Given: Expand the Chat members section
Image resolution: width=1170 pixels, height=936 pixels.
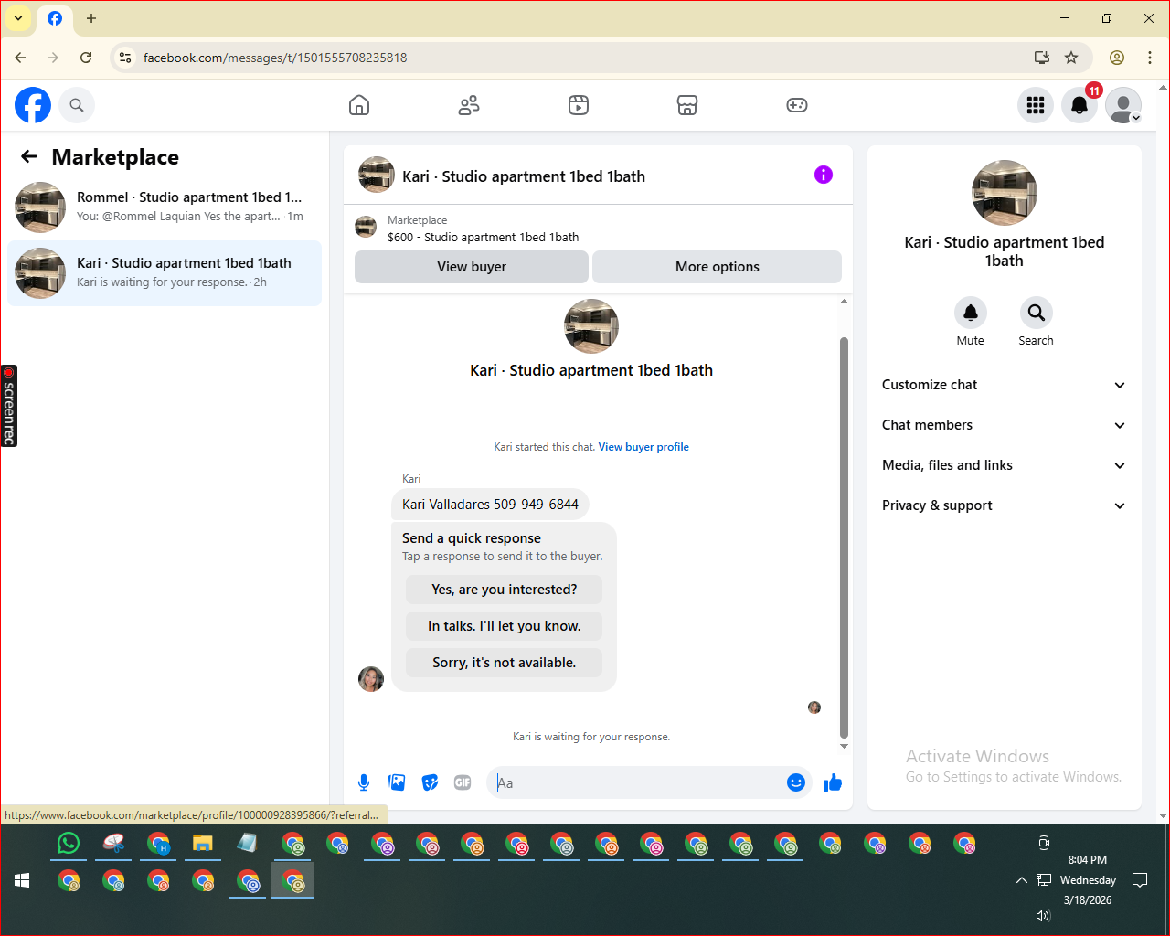Looking at the screenshot, I should [x=1004, y=425].
